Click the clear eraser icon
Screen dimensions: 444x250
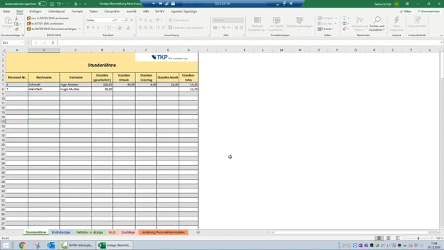(x=344, y=29)
